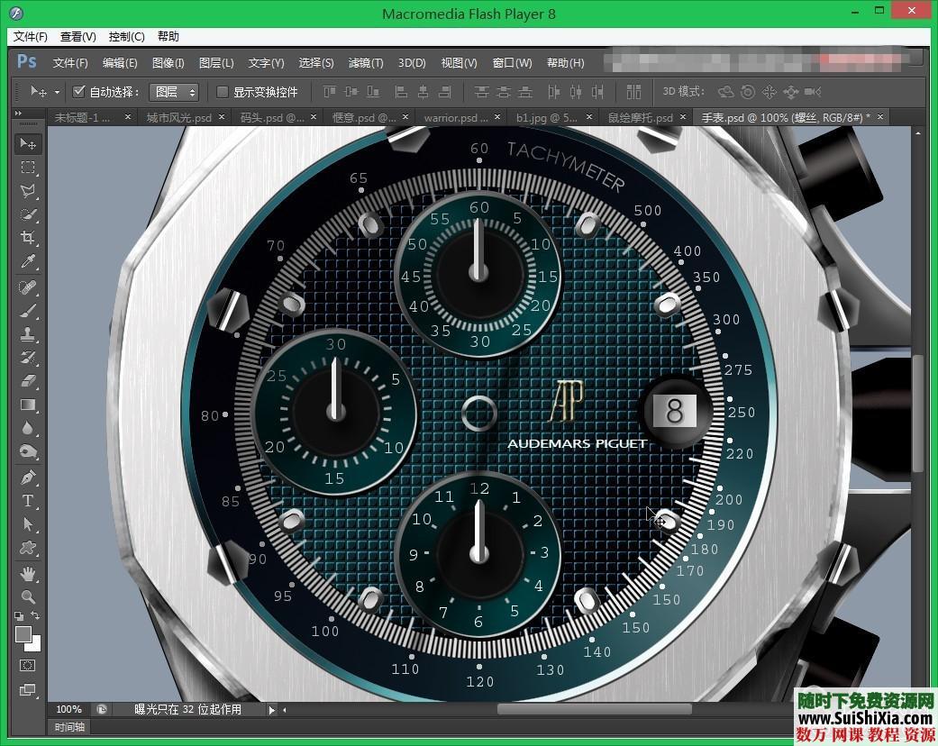Toggle Quick Mask mode at toolbar bottom

(x=28, y=664)
